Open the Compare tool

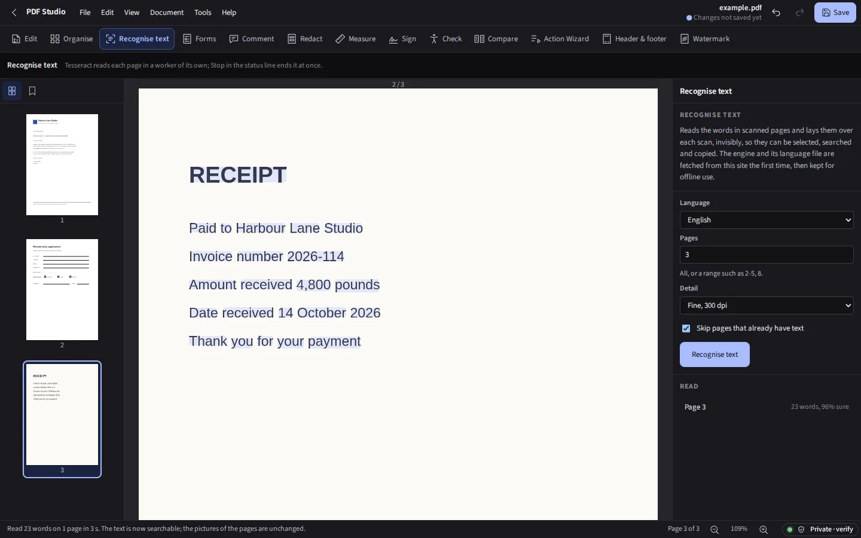[496, 39]
